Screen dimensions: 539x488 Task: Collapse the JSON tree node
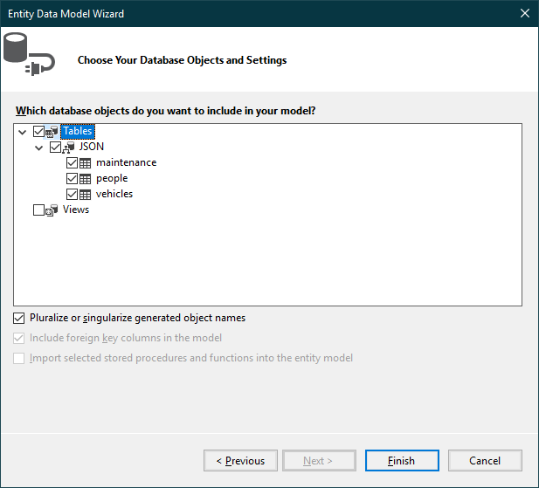39,148
